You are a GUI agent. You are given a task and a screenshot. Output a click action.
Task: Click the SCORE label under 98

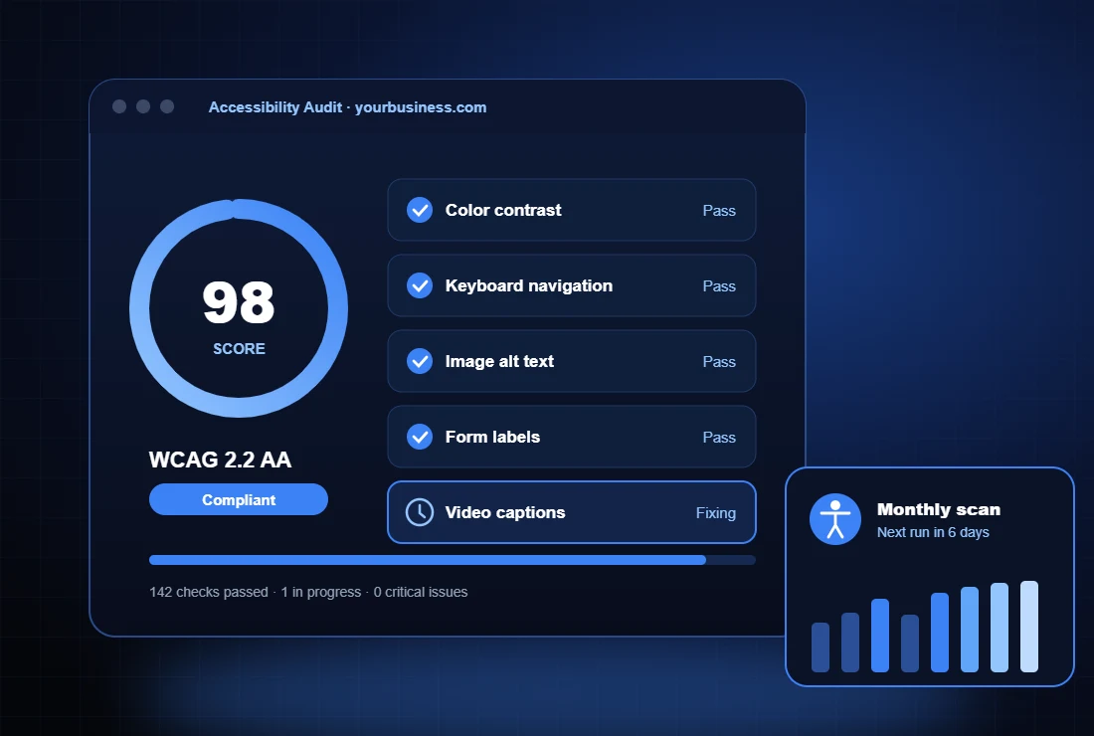pos(239,349)
